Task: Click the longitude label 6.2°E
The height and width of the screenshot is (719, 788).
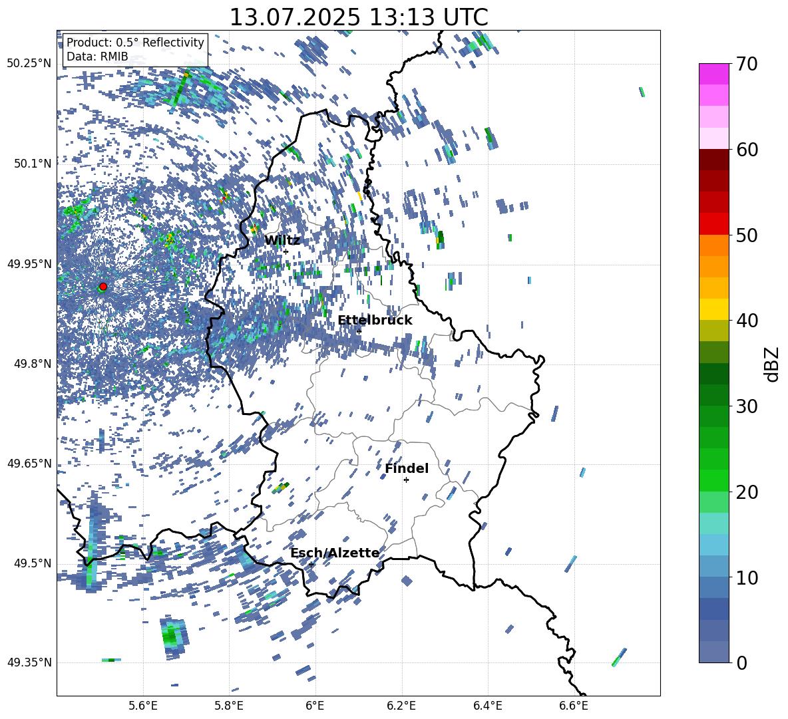Action: pyautogui.click(x=401, y=706)
